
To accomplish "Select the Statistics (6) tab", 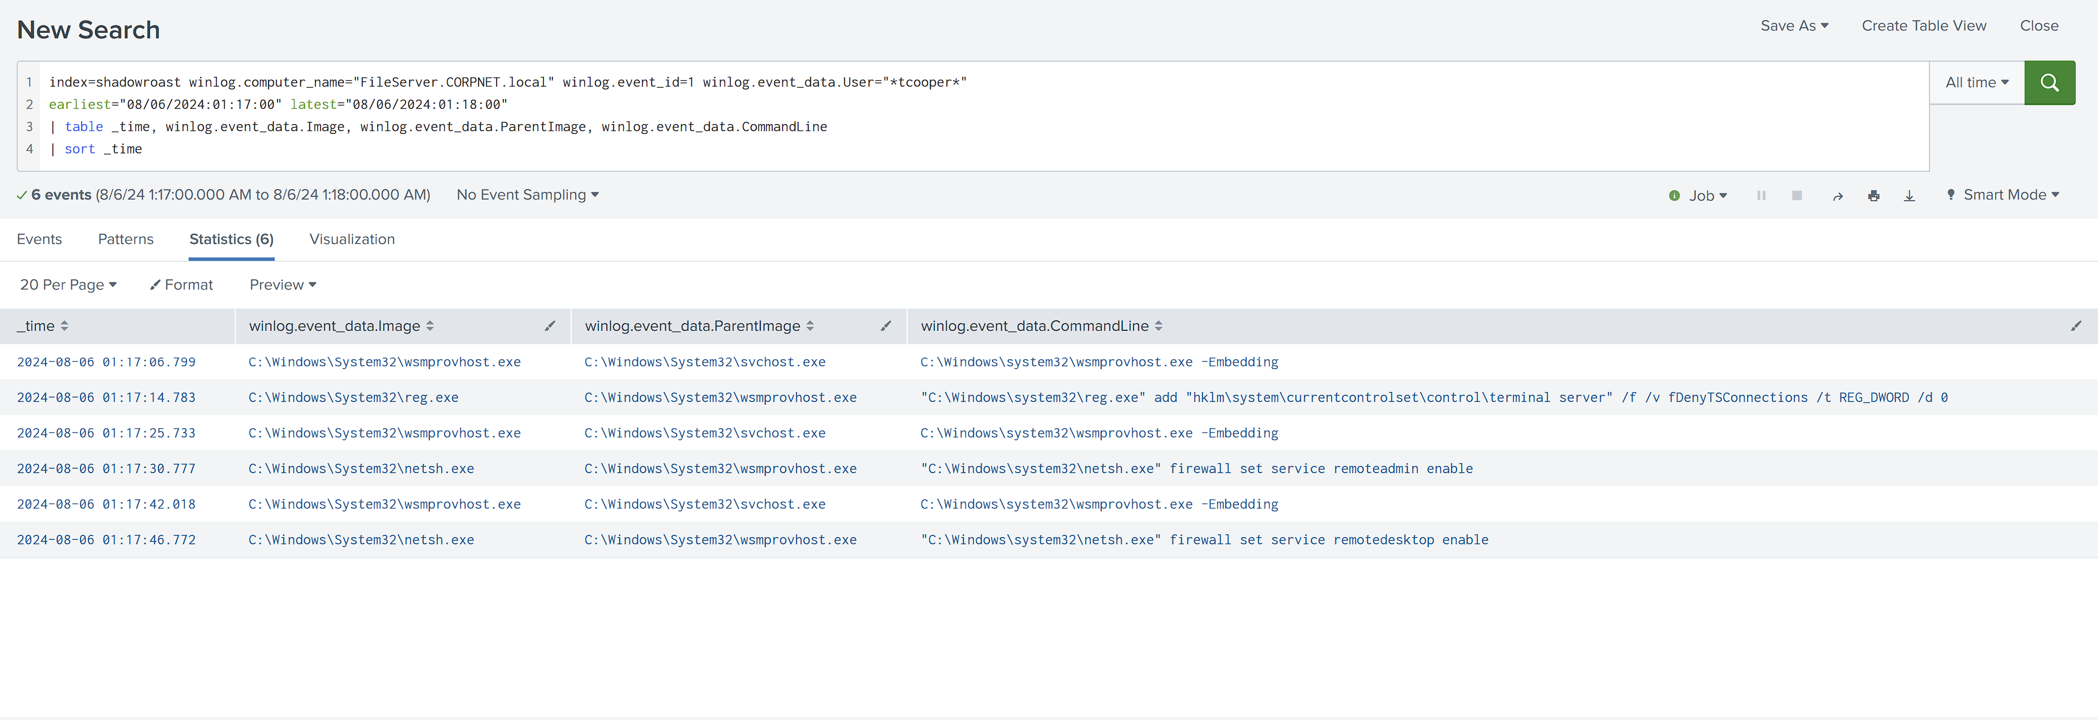I will (x=231, y=240).
